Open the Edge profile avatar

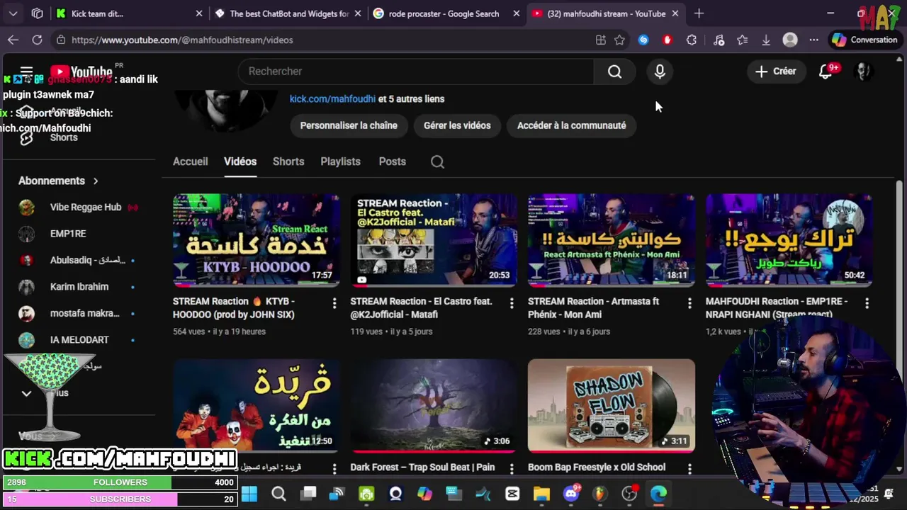(x=790, y=40)
